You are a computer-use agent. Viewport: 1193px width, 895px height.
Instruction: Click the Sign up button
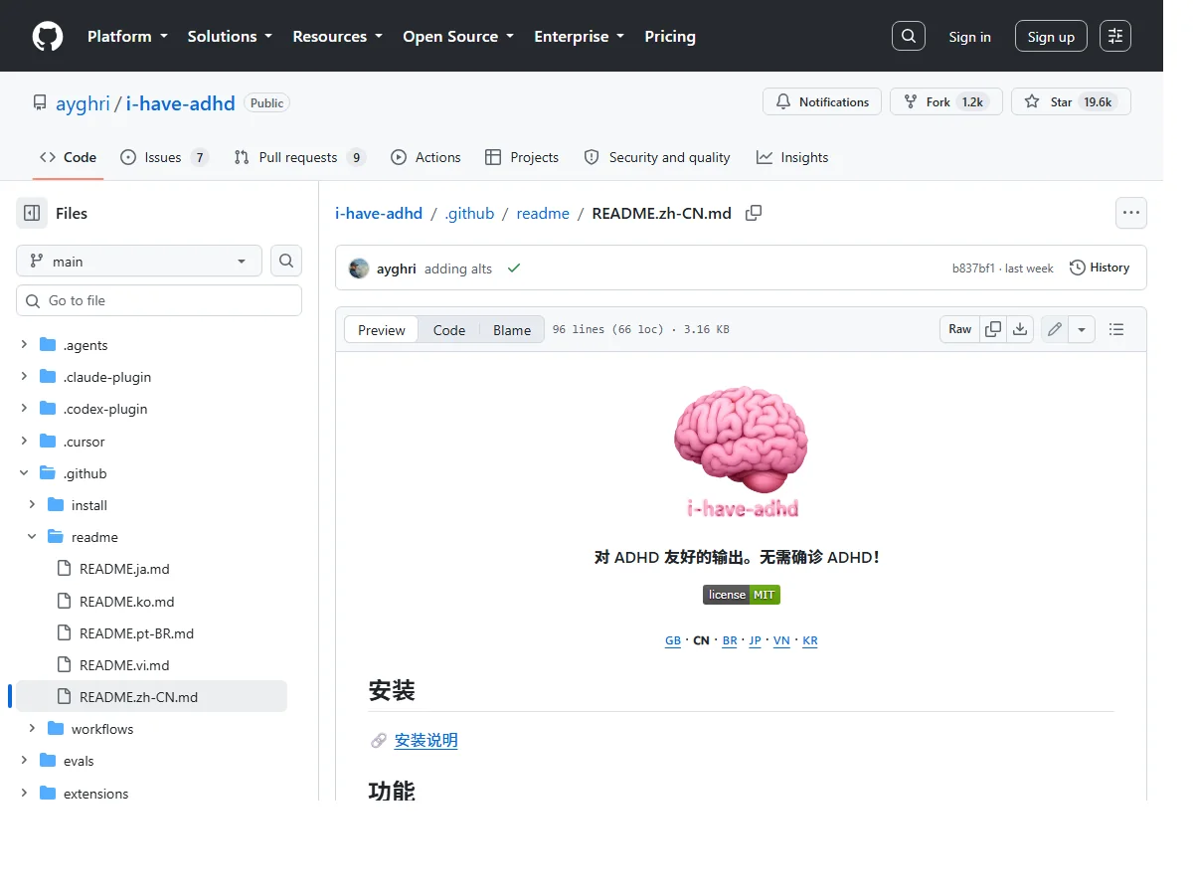(x=1051, y=37)
